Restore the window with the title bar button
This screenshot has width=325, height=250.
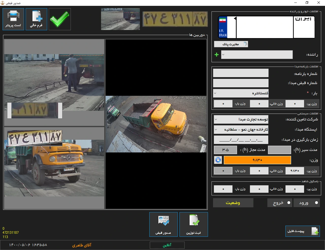(307, 3)
